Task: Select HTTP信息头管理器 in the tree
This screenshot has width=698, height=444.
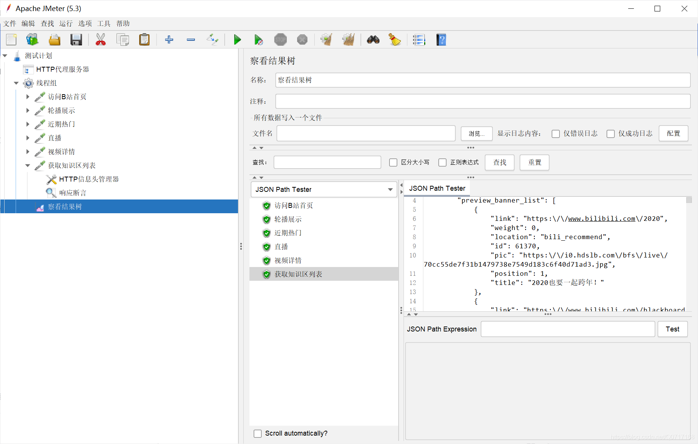Action: pos(89,179)
